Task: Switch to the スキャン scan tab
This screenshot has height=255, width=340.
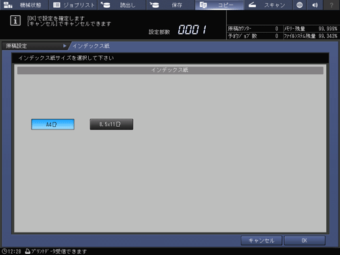Action: [x=268, y=5]
